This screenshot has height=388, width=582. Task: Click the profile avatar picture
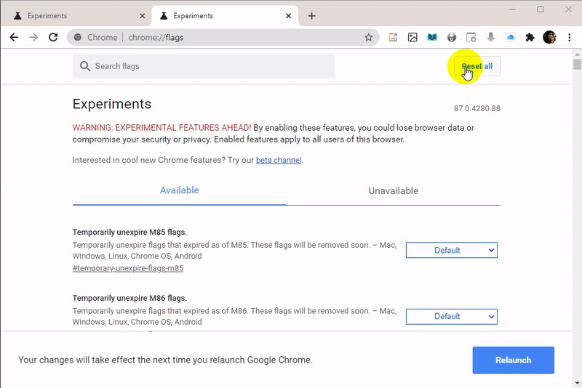click(x=549, y=37)
